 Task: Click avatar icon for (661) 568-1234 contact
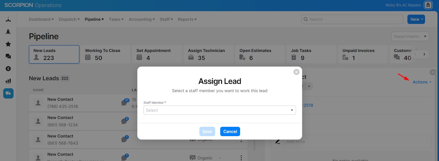(x=38, y=121)
